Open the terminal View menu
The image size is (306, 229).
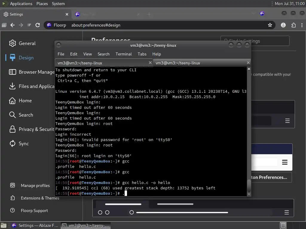88,54
